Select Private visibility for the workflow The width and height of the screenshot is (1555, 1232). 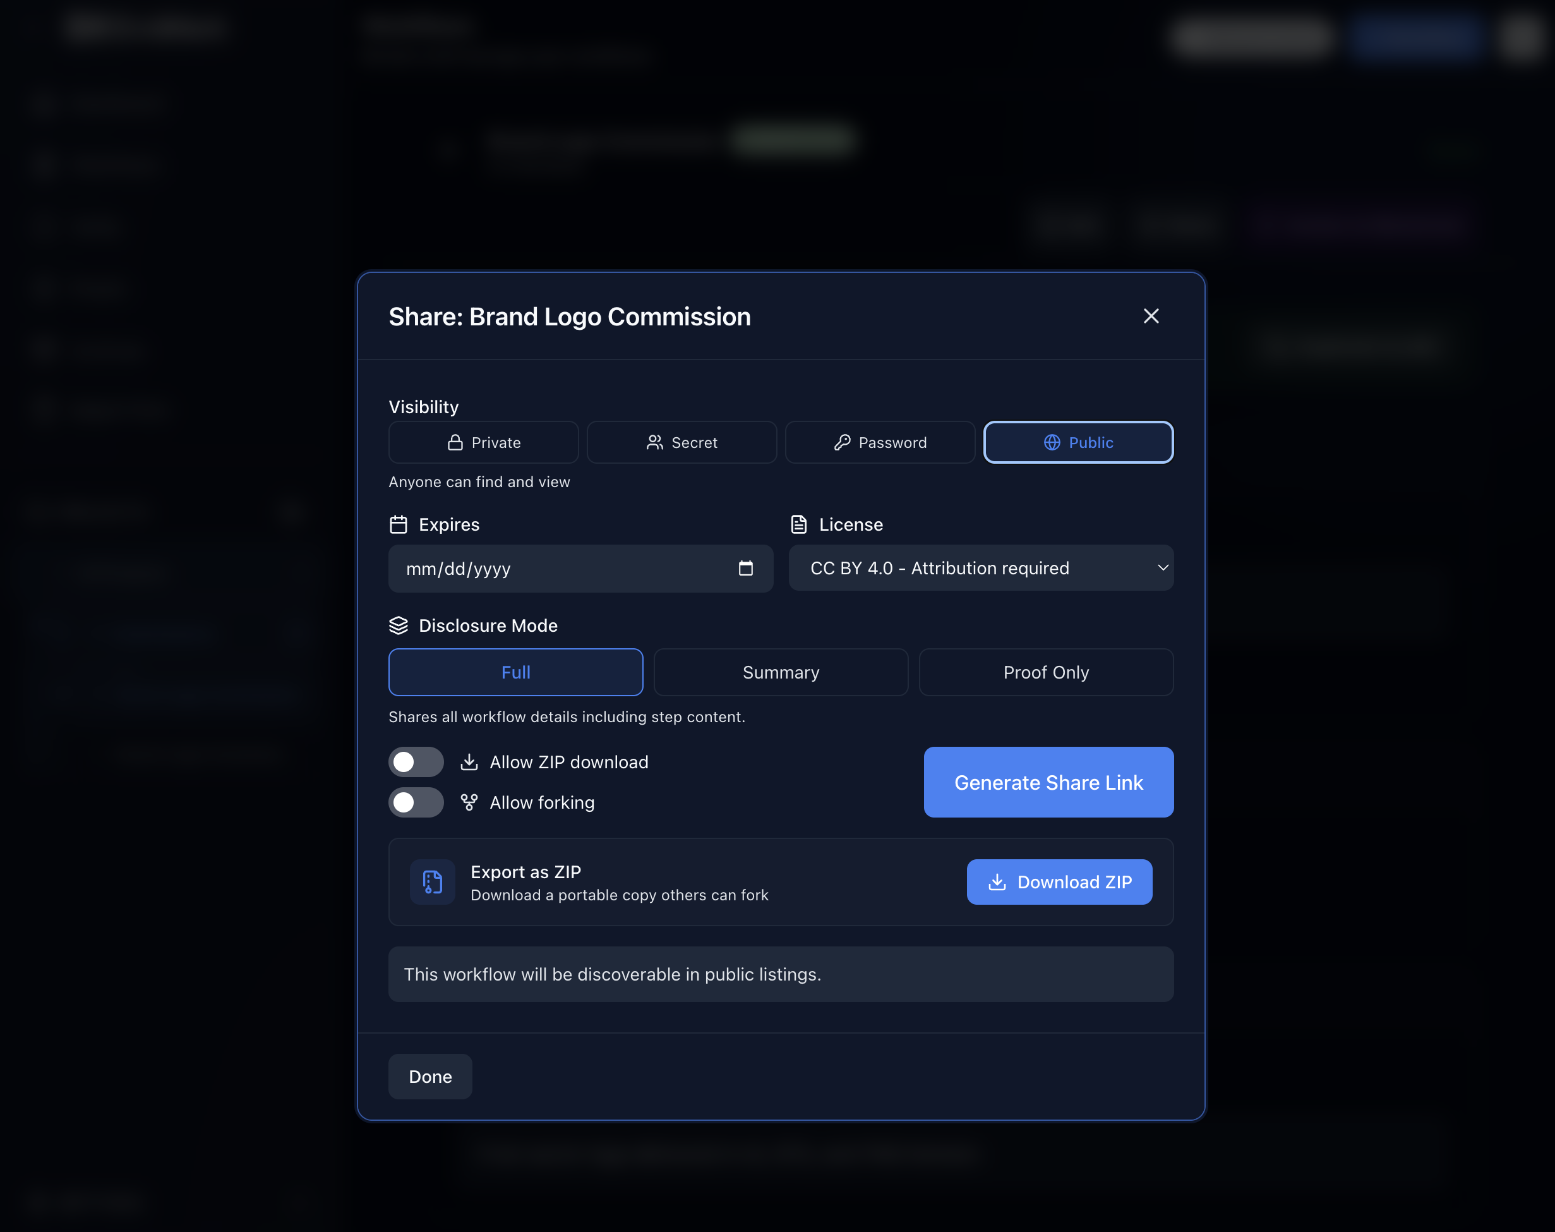click(x=484, y=442)
